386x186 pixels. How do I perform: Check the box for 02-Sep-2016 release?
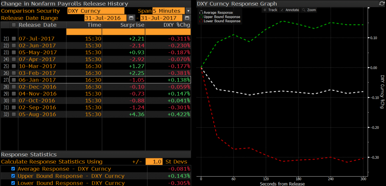(x=14, y=108)
